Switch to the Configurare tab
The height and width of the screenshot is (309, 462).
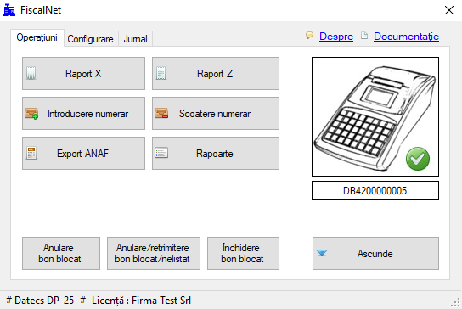(x=91, y=39)
